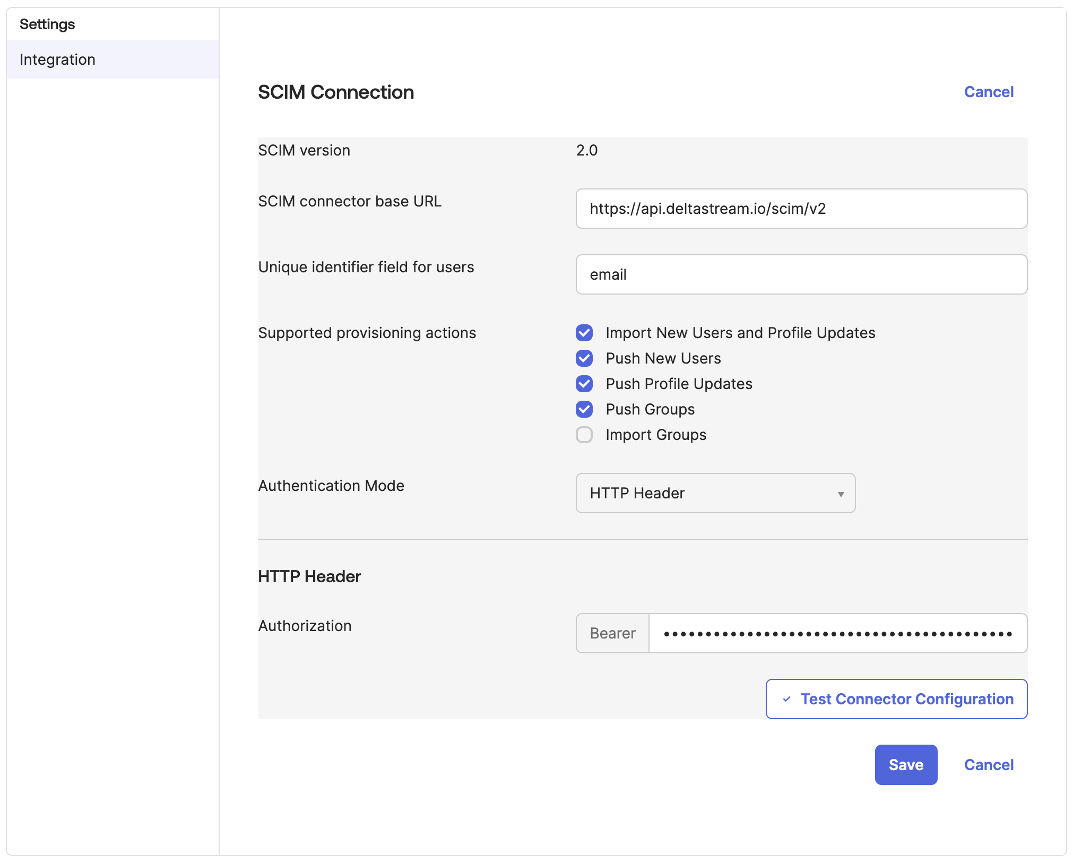1073x863 pixels.
Task: Click the bottom Cancel link
Action: [988, 765]
